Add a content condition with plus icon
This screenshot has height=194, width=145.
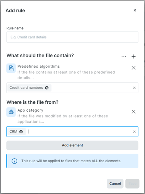click(x=134, y=57)
